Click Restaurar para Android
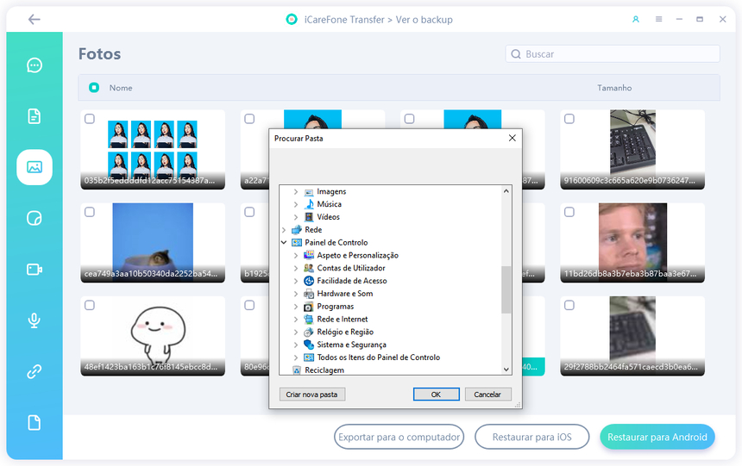Image resolution: width=742 pixels, height=466 pixels. click(657, 437)
